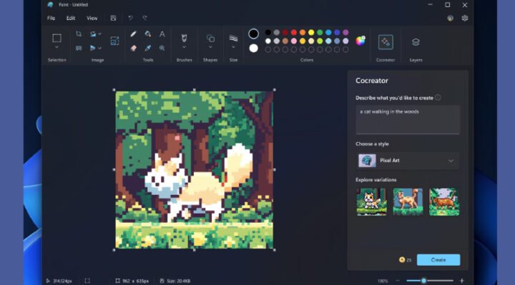Open the Settings gear
515x285 pixels.
[464, 19]
